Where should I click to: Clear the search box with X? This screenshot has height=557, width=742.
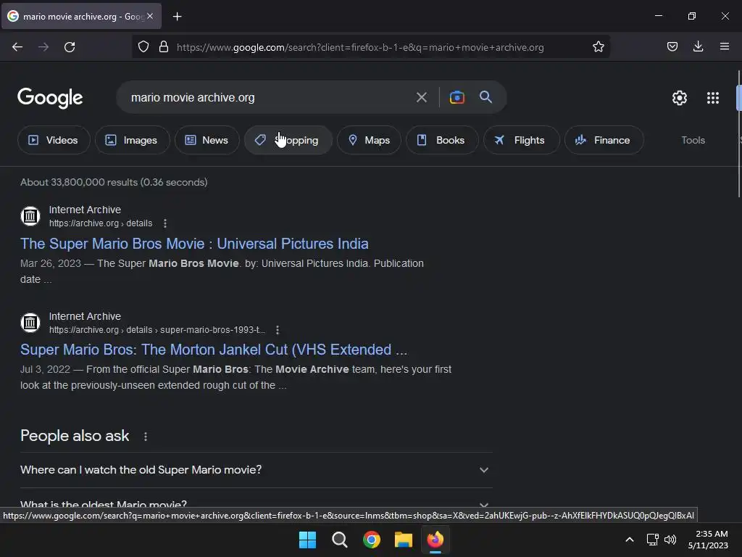421,98
